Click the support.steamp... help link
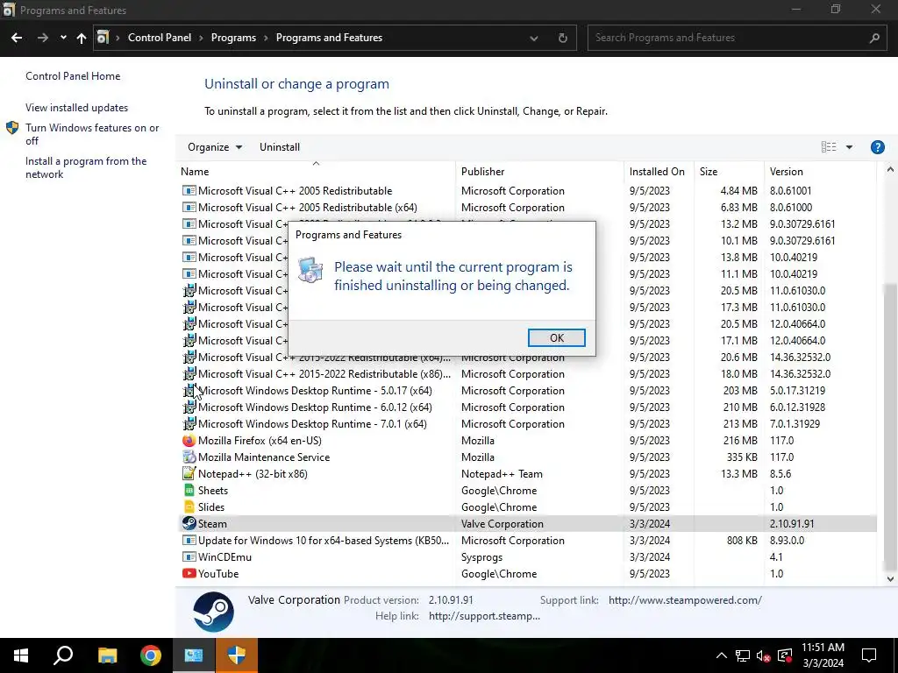898x673 pixels. pyautogui.click(x=484, y=616)
